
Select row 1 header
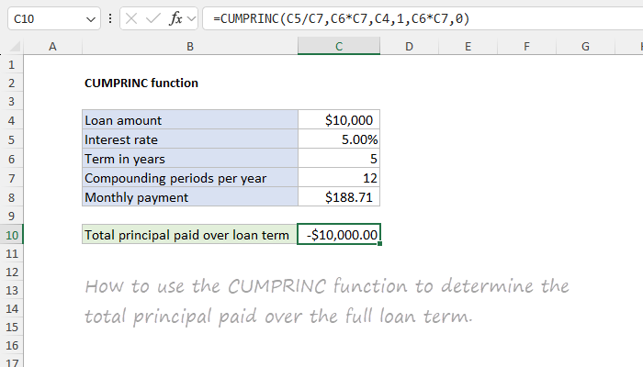11,64
